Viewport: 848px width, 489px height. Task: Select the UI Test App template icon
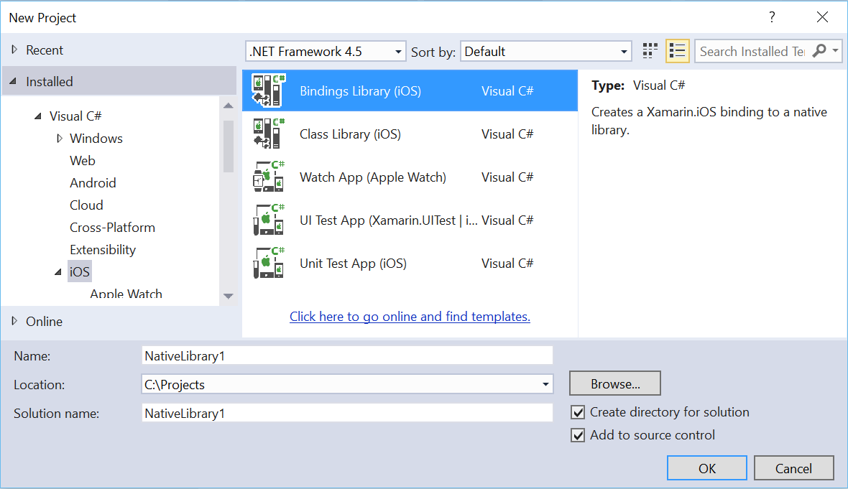269,220
